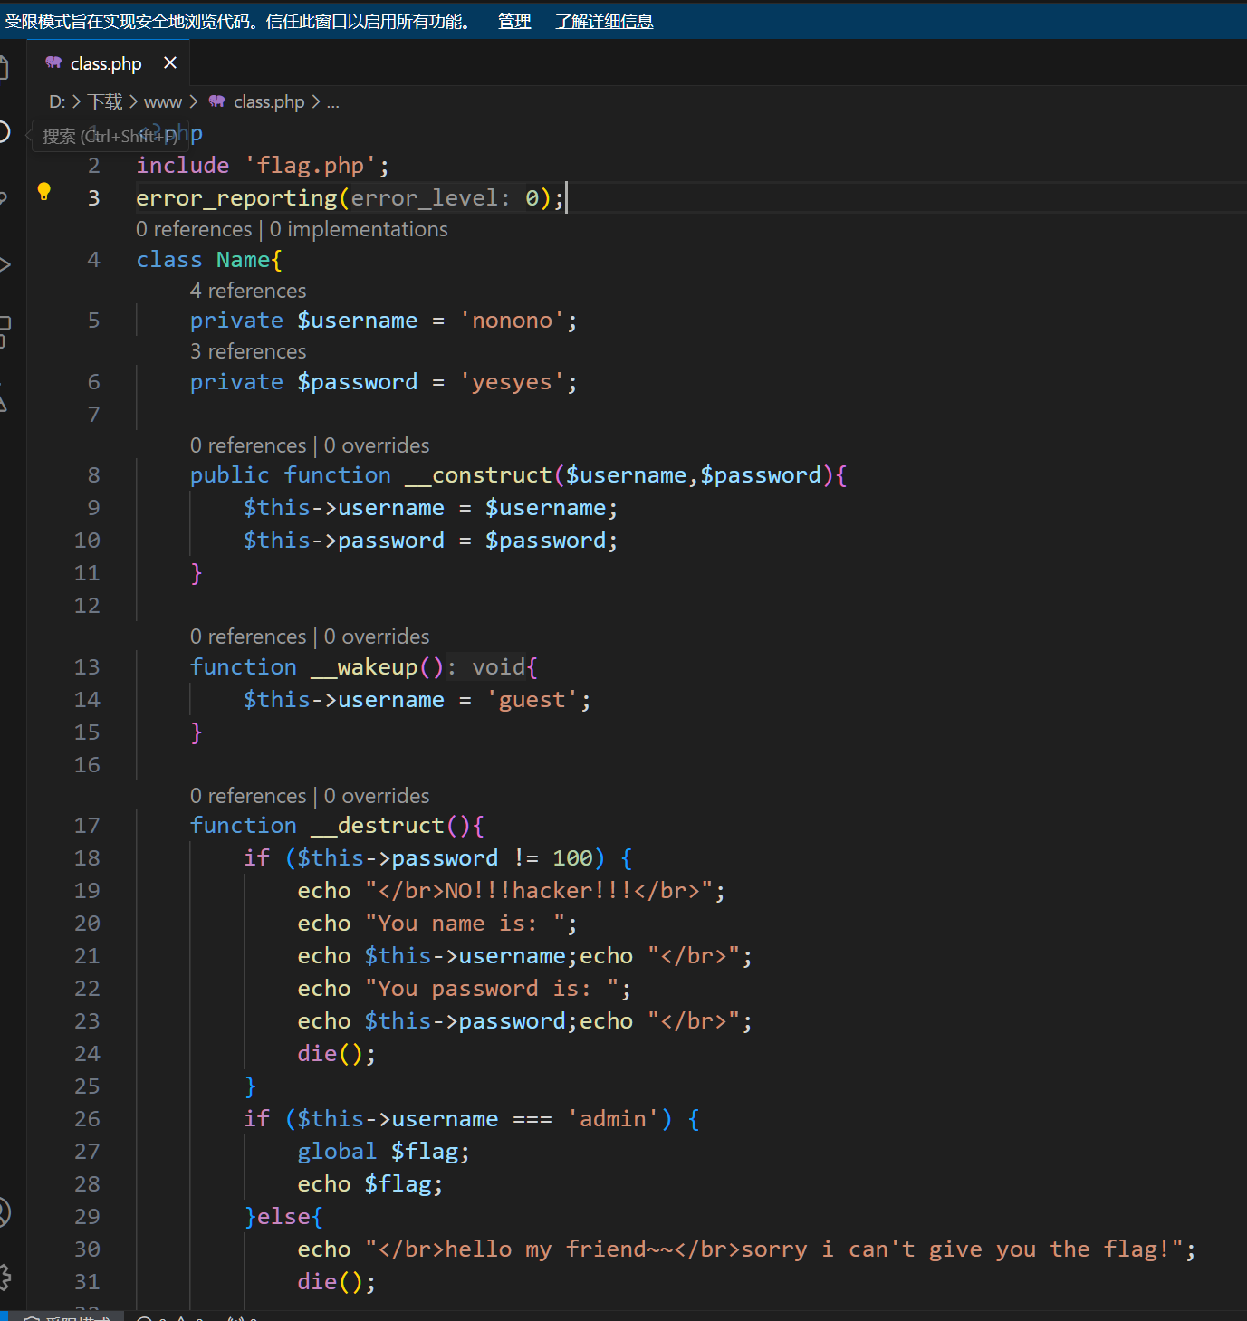Open the Run and Debug view
Image resolution: width=1247 pixels, height=1321 pixels.
[4, 264]
